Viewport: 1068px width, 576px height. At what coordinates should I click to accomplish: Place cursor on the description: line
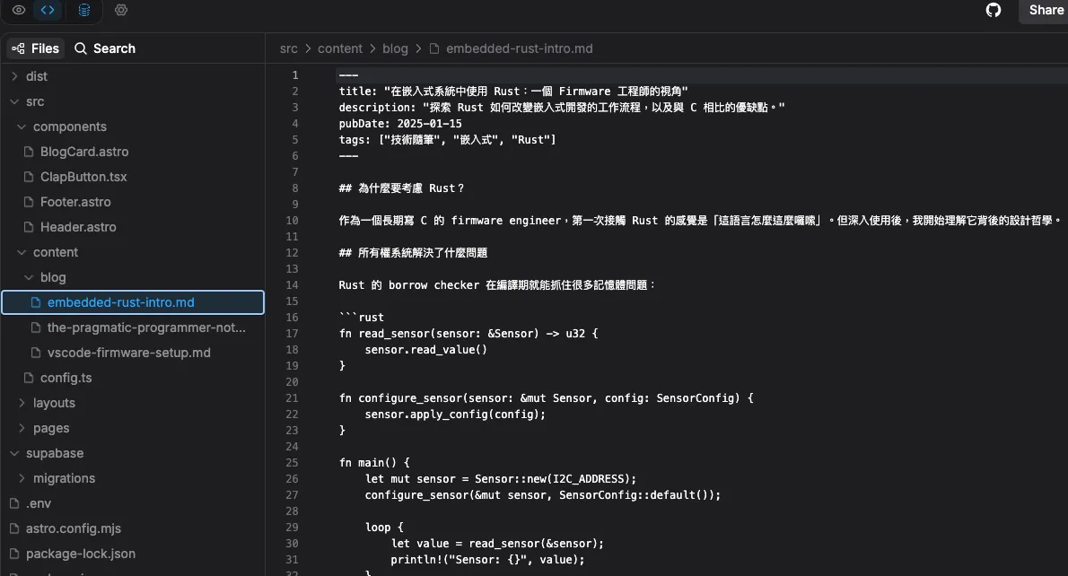pos(562,108)
